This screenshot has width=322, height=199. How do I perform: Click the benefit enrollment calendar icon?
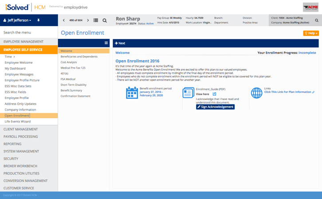point(132,92)
